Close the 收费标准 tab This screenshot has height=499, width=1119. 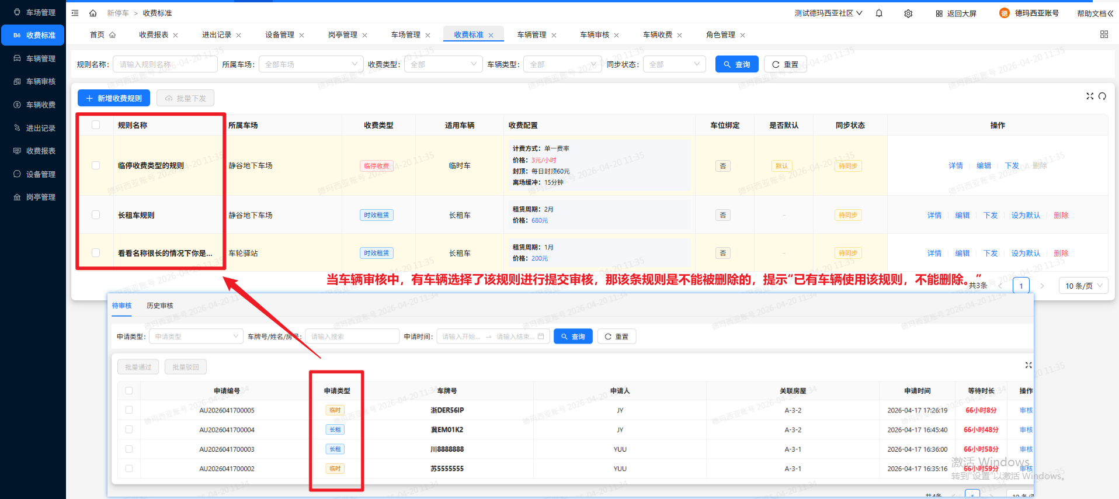(x=491, y=35)
